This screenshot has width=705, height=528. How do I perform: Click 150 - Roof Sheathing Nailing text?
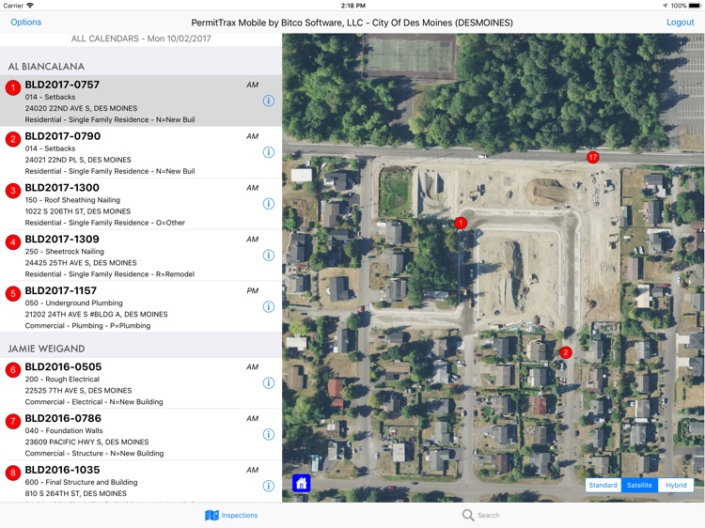(72, 200)
